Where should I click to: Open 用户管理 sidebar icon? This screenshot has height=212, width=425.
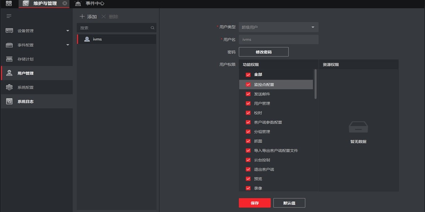(9, 73)
